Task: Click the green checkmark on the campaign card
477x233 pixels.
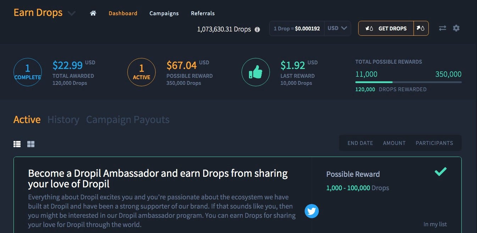Action: [441, 172]
